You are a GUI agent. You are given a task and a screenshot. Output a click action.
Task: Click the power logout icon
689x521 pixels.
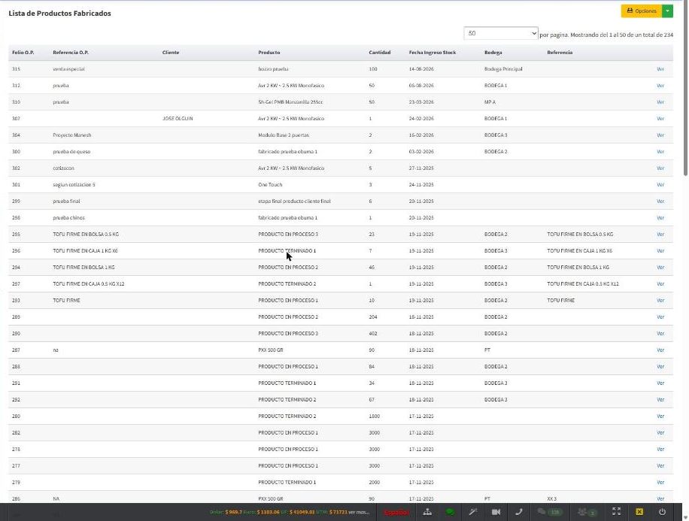662,512
